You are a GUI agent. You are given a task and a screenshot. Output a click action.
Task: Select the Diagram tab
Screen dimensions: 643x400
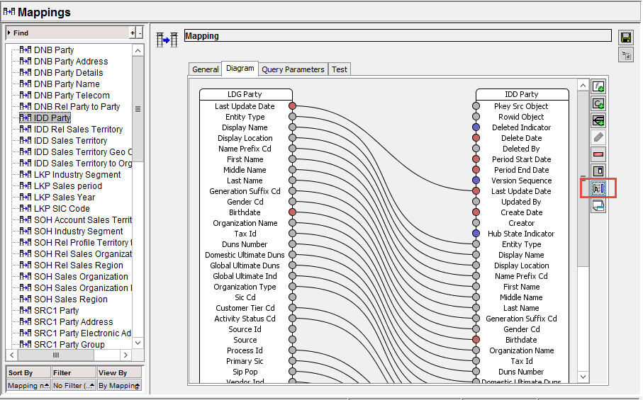[x=240, y=69]
